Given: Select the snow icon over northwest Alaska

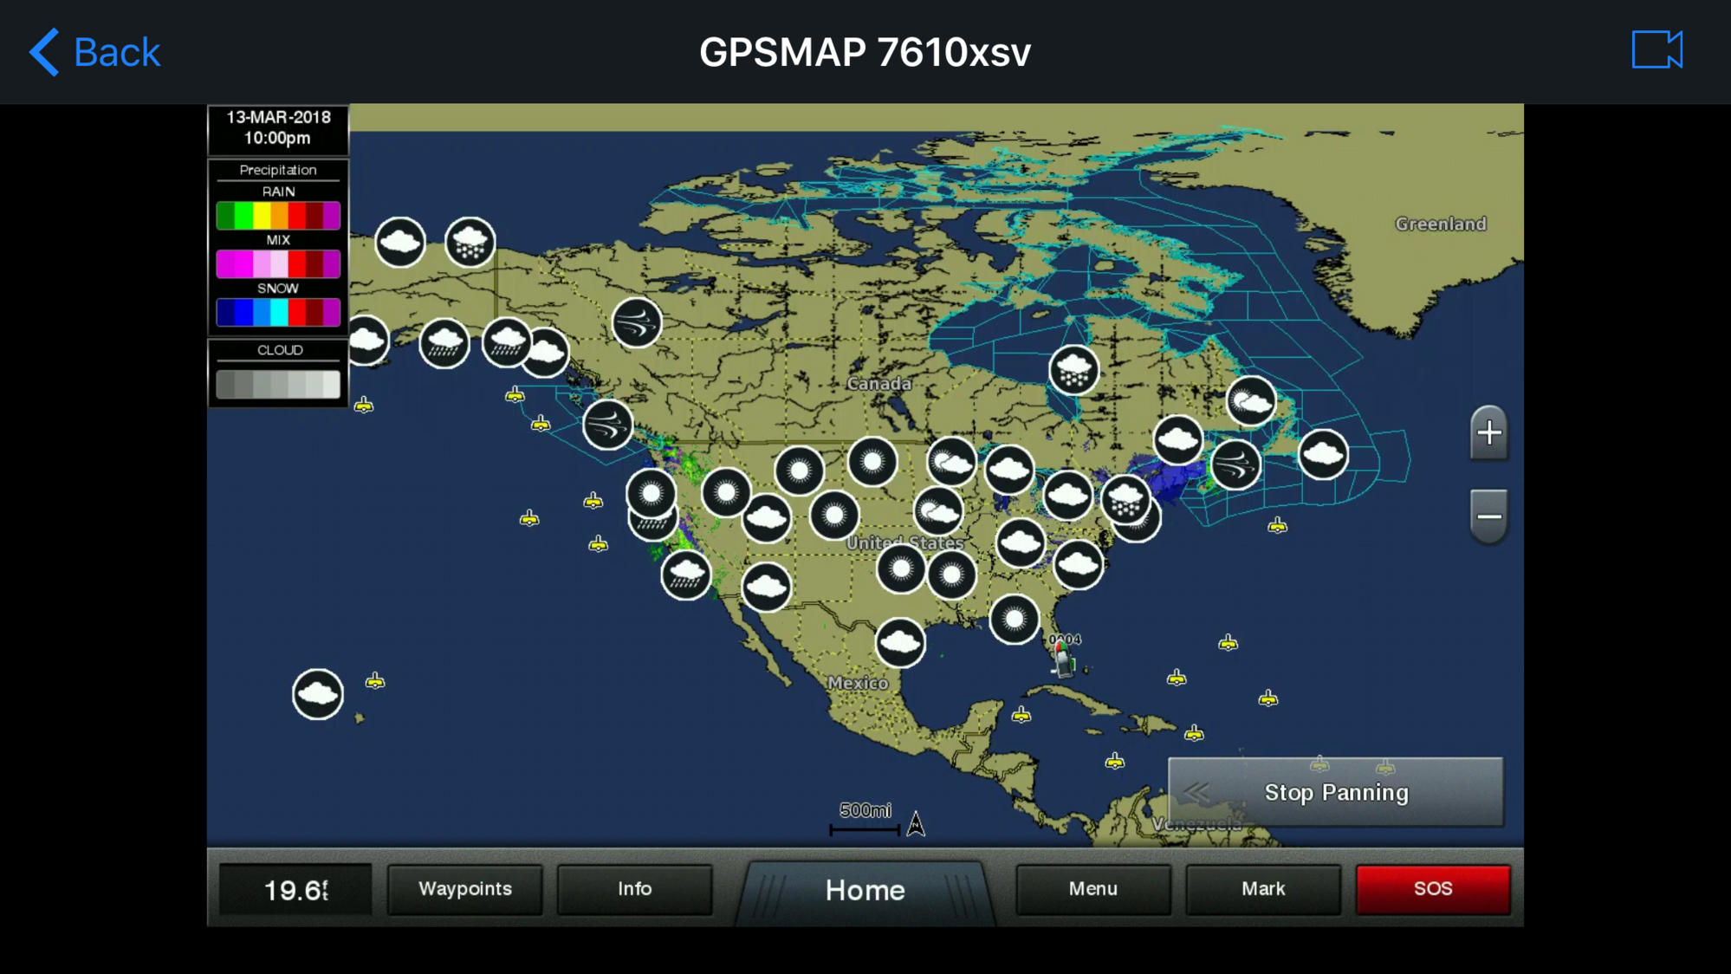Looking at the screenshot, I should coord(470,242).
